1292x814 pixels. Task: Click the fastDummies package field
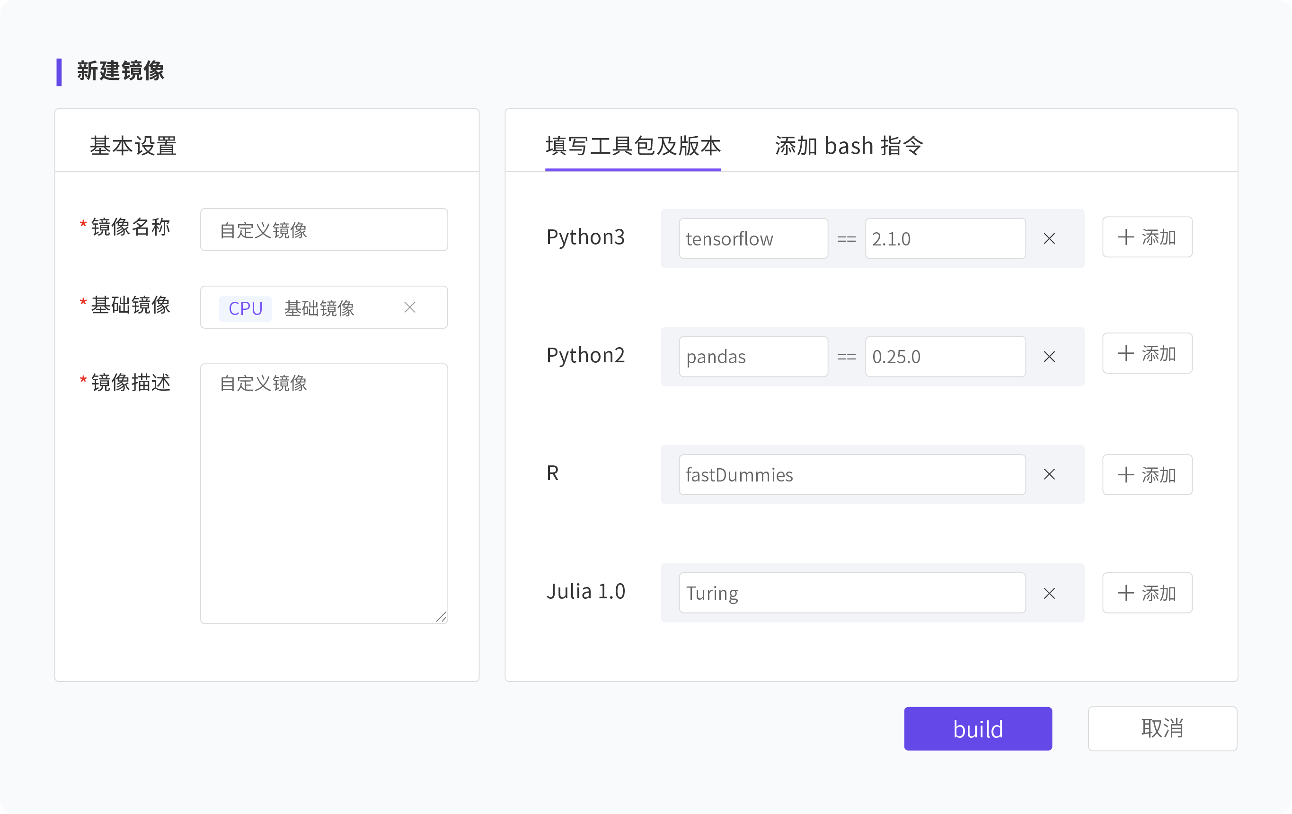tap(852, 474)
